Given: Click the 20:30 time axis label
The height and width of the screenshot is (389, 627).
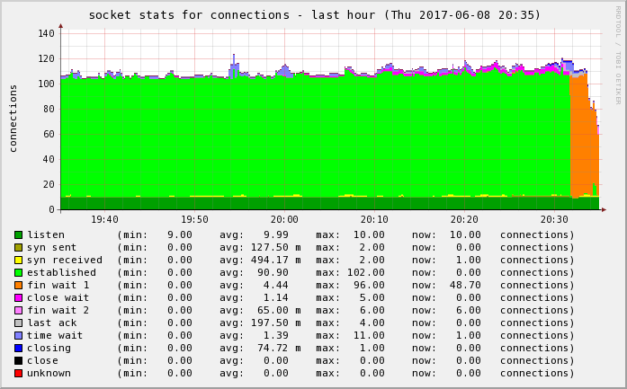Looking at the screenshot, I should 554,219.
